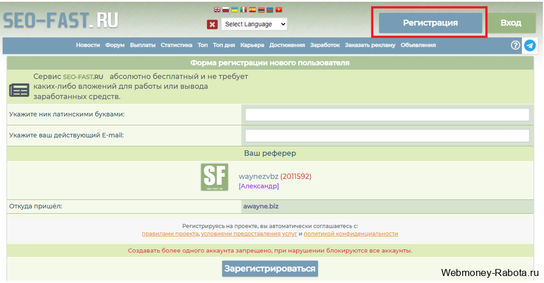The width and height of the screenshot is (544, 283).
Task: Select the Armenian flag icon
Action: (261, 10)
